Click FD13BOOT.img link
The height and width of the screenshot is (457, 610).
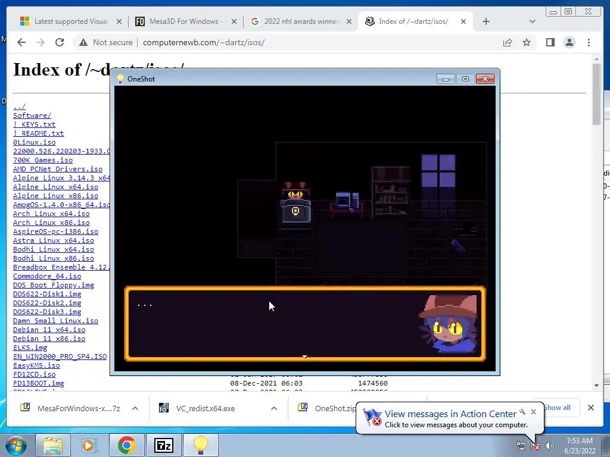pyautogui.click(x=39, y=384)
